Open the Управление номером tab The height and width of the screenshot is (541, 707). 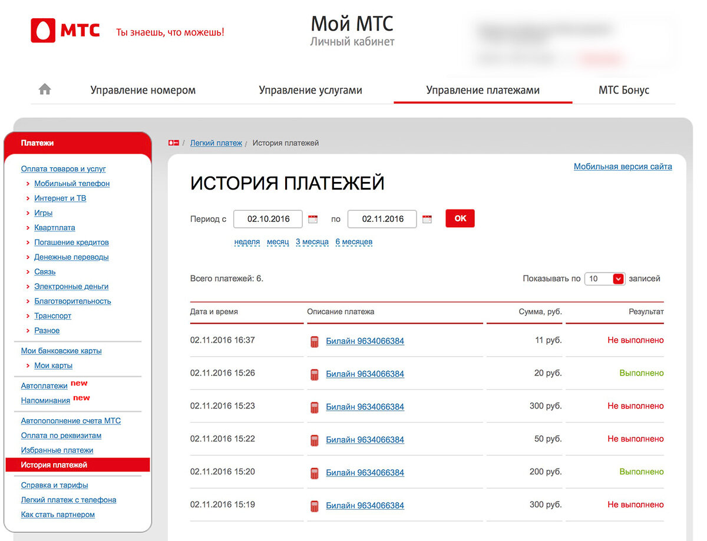(x=143, y=90)
